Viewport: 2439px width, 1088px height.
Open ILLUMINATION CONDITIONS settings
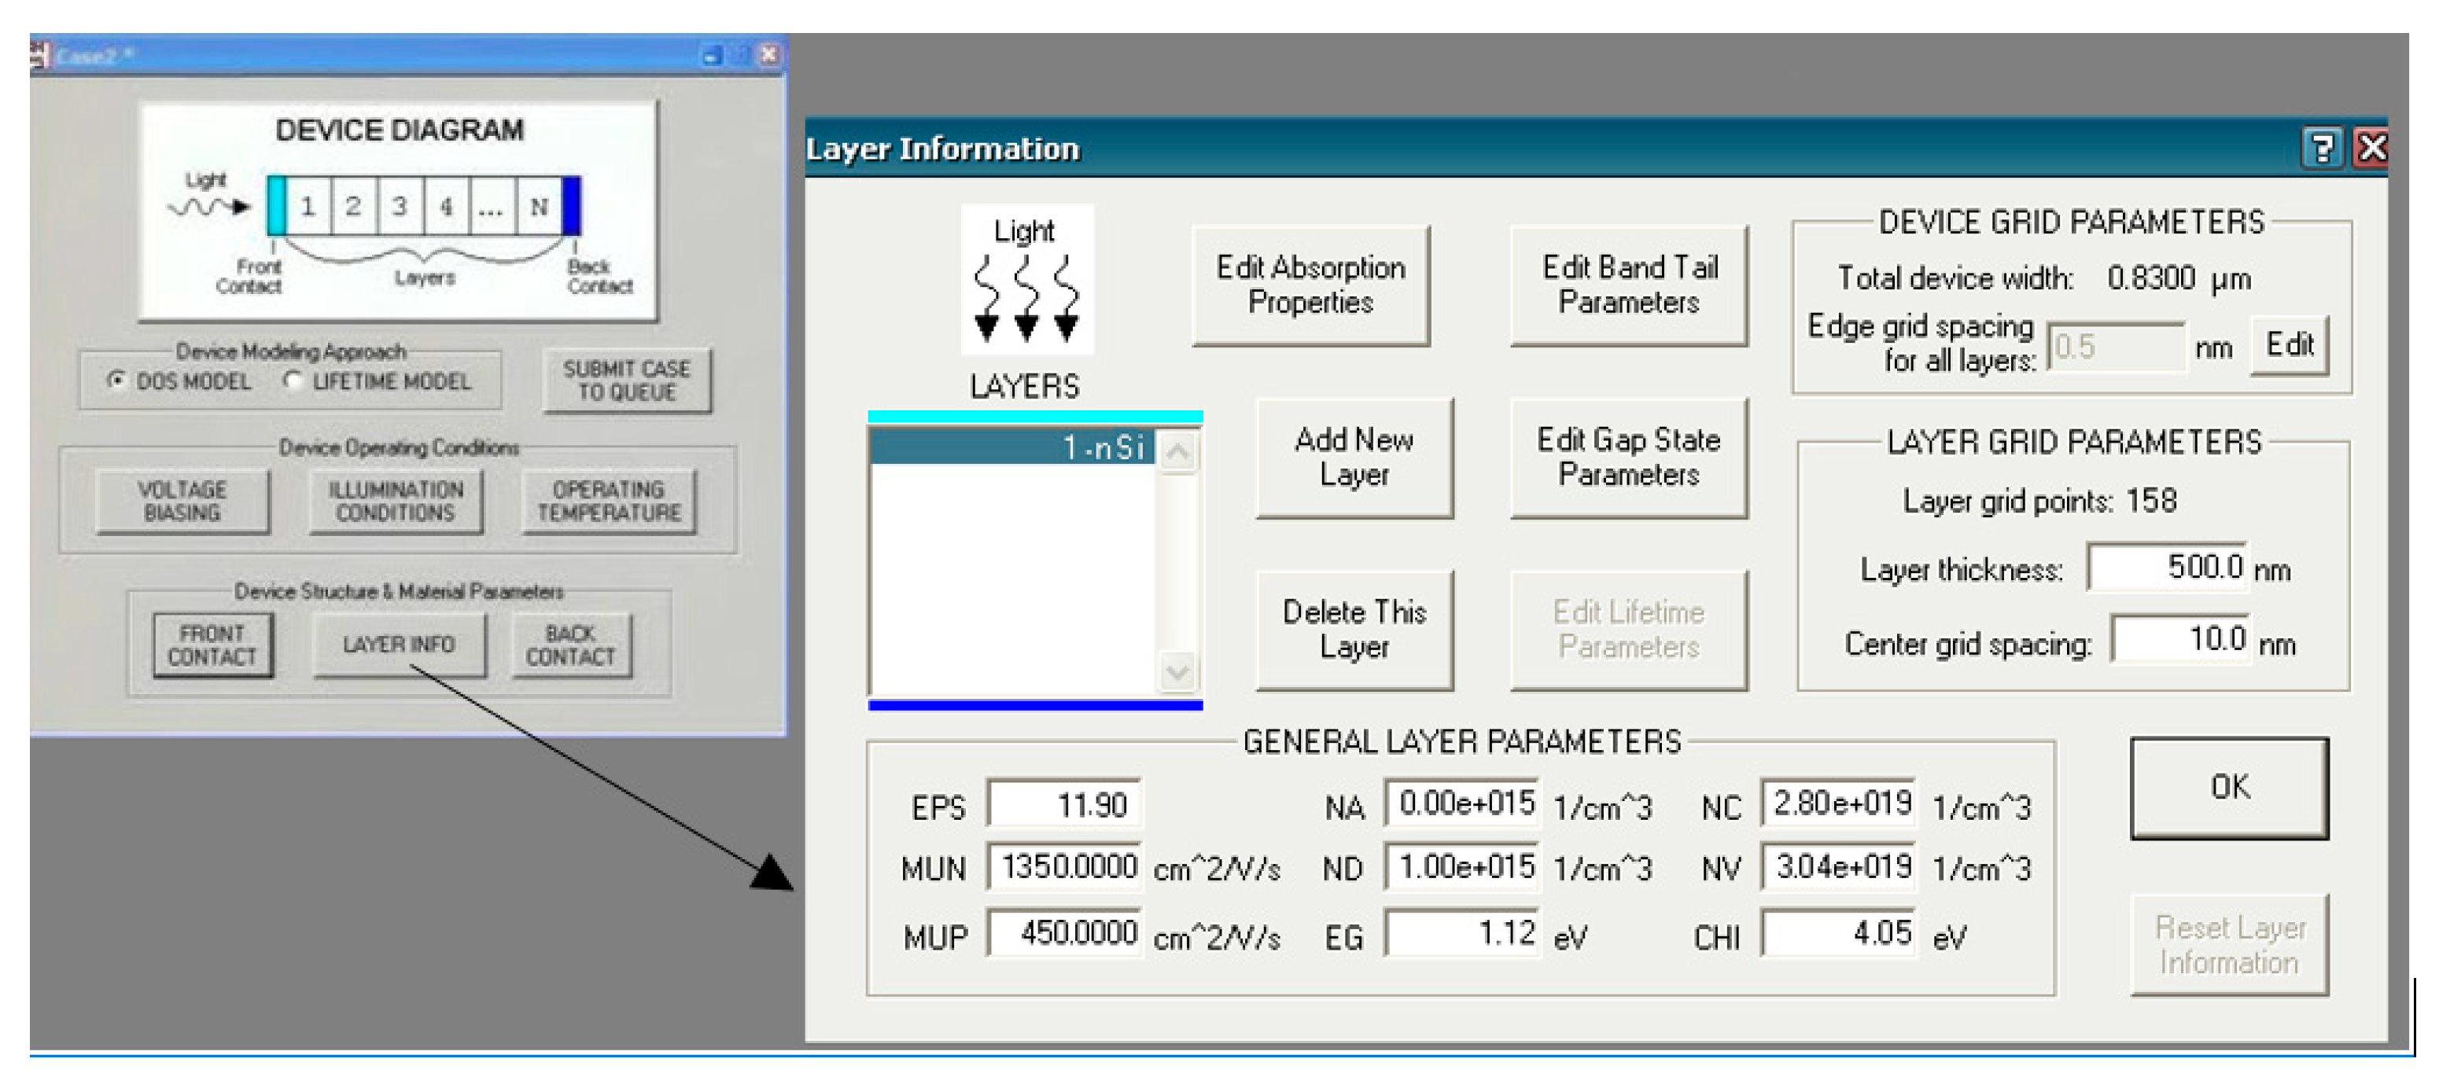click(x=395, y=502)
